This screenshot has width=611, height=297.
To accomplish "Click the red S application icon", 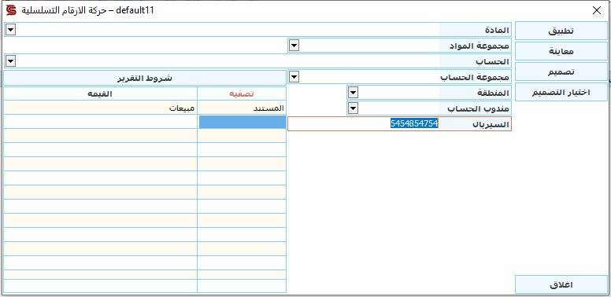I will [11, 10].
